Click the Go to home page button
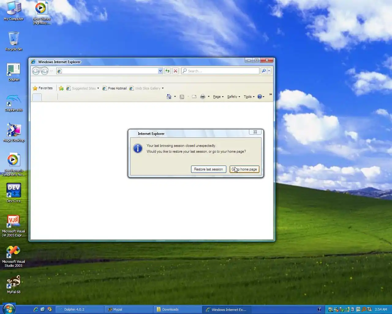Screen dimensions: 392x314 point(244,169)
